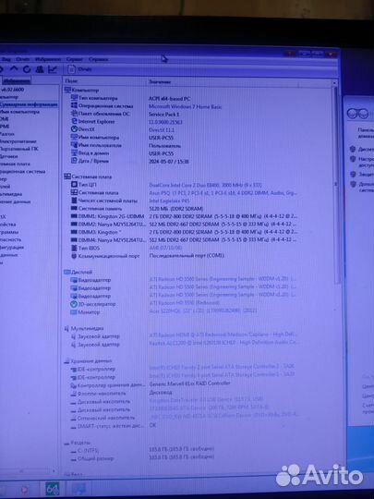374x499 pixels.
Task: Click the Refresh icon in AIDA64 toolbar
Action: (x=27, y=68)
